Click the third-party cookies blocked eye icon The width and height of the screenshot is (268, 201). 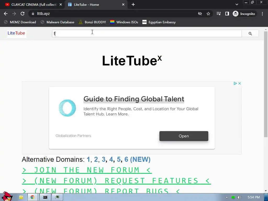click(200, 14)
